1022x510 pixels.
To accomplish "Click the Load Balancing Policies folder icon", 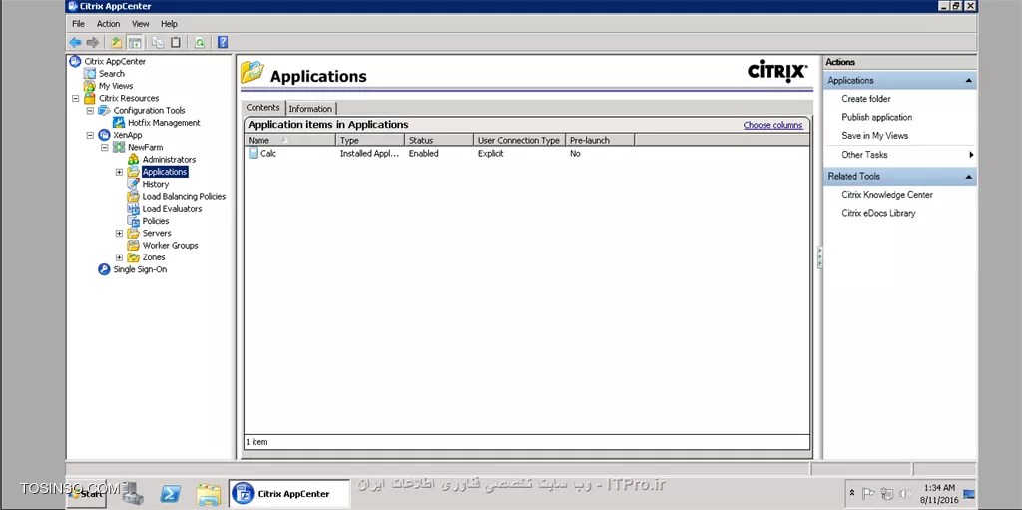I will click(x=133, y=196).
